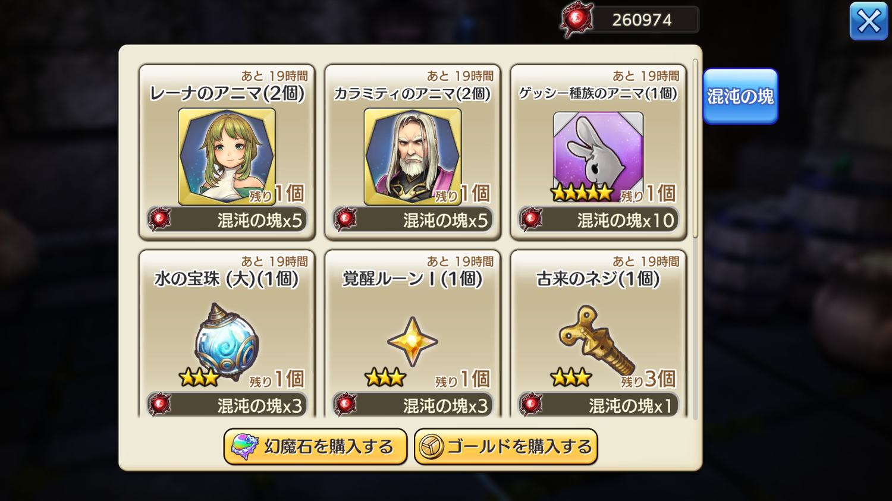Click the shop list scrollbar
Image resolution: width=892 pixels, height=501 pixels.
(695, 149)
